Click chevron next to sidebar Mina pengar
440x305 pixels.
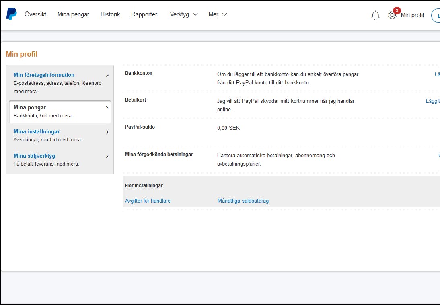(107, 108)
